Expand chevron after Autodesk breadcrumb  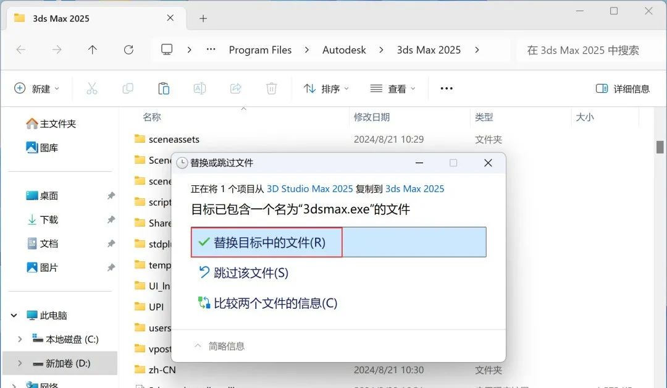(381, 50)
